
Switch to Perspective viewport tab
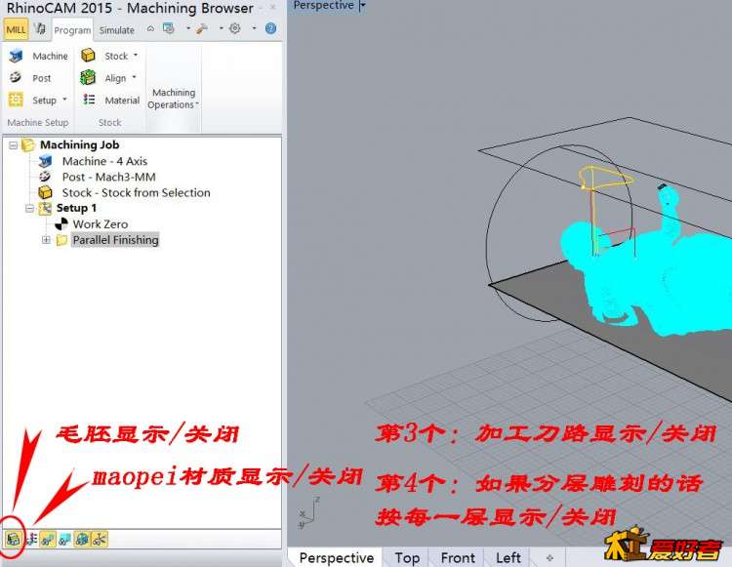click(x=336, y=557)
